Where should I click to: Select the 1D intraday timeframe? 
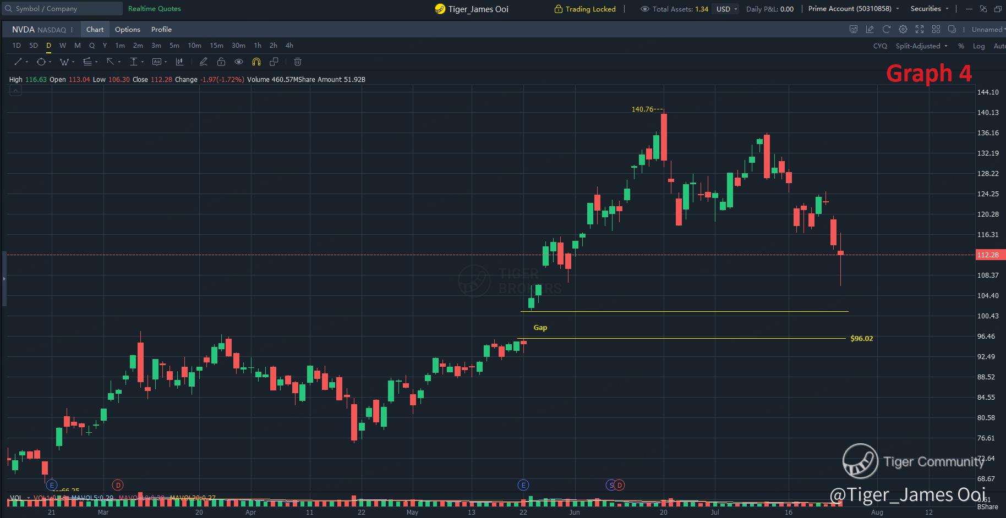[17, 46]
